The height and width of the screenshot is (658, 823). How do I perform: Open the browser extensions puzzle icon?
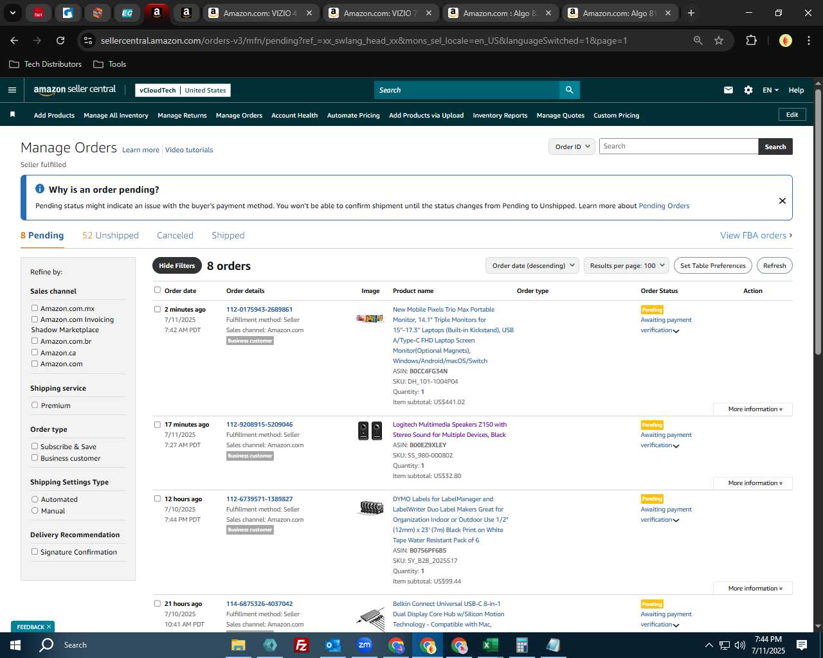pos(751,40)
